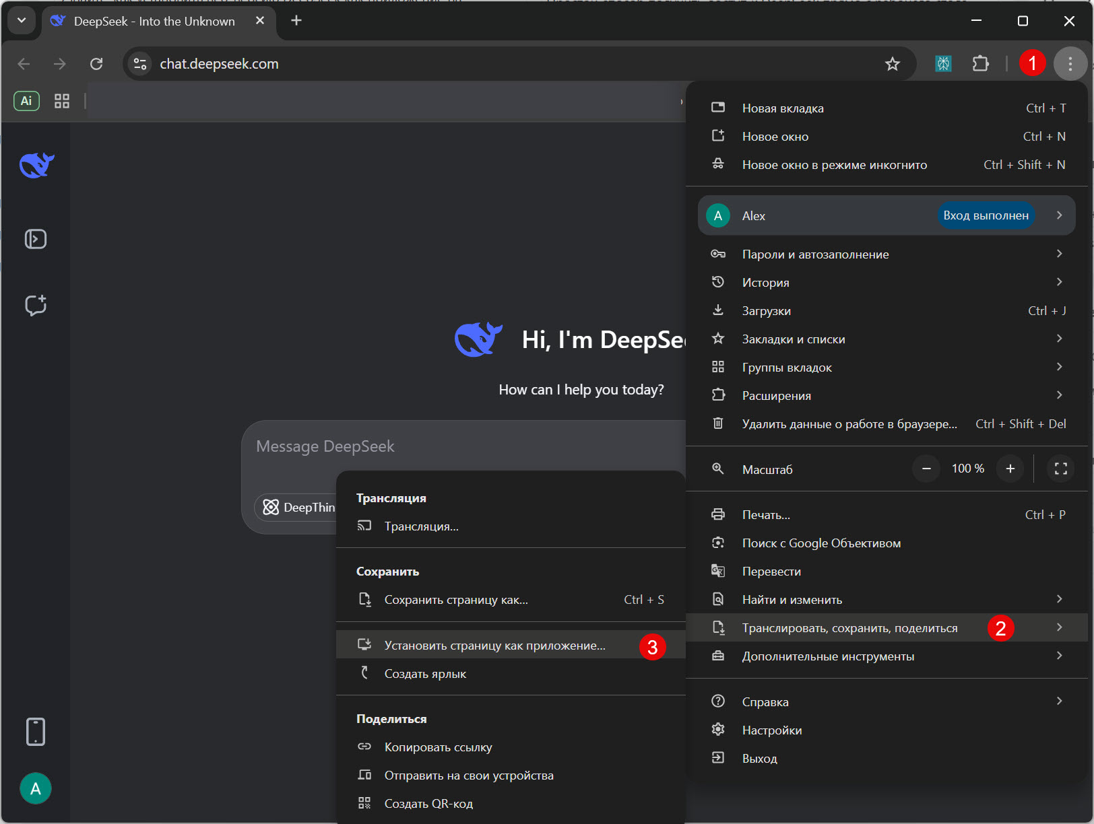The width and height of the screenshot is (1094, 824).
Task: Click the 100 % zoom value
Action: click(968, 469)
